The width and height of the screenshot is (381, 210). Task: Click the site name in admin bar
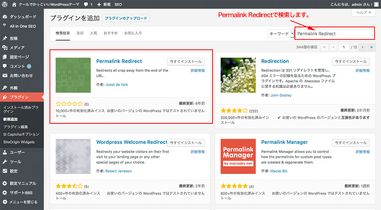point(49,4)
